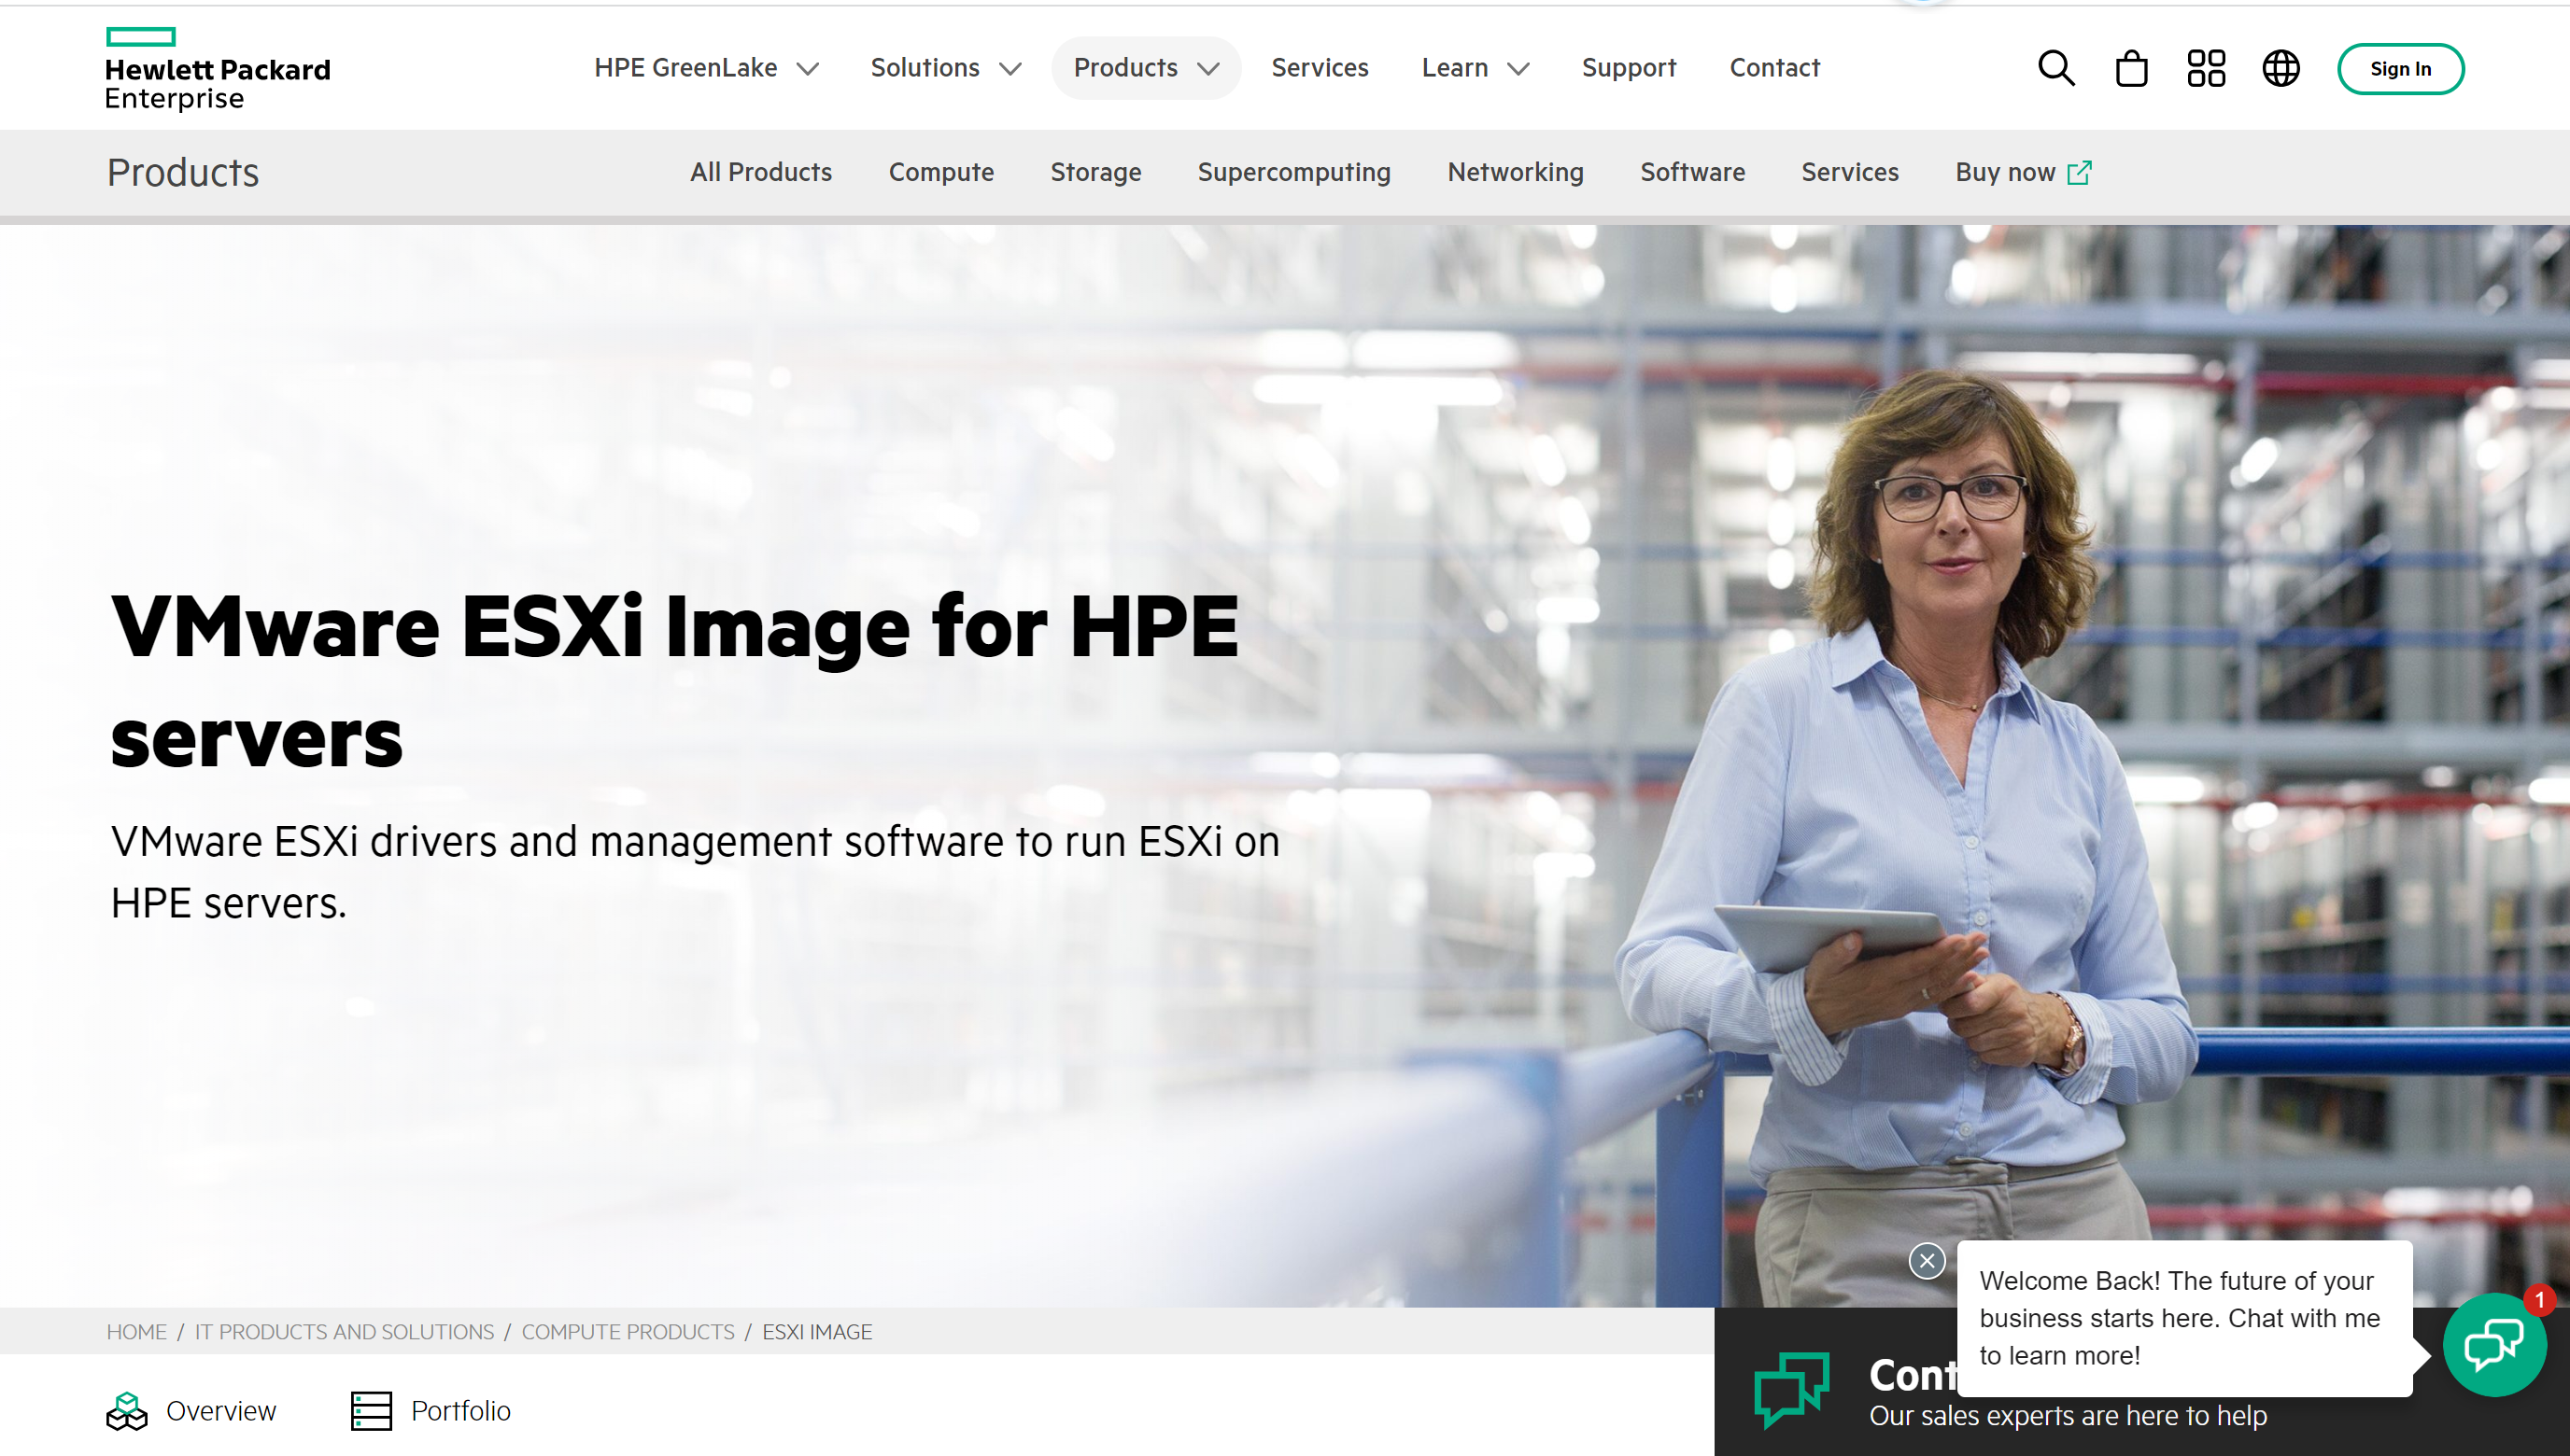Click the Buy now link
The width and height of the screenshot is (2570, 1456).
coord(2005,172)
